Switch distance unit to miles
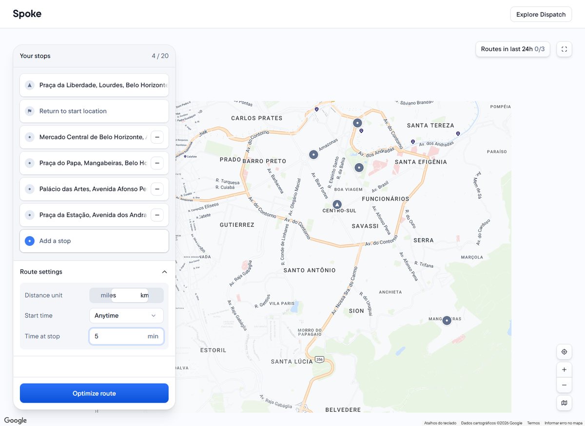585x426 pixels. click(x=108, y=295)
